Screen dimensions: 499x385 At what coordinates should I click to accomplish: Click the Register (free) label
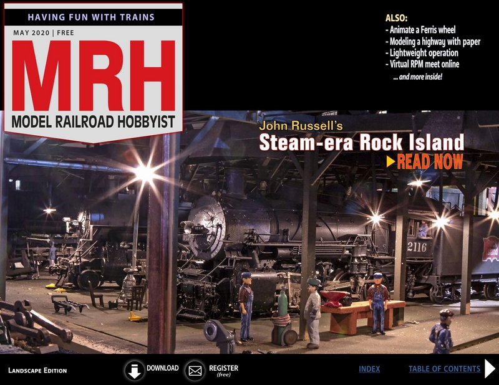[x=223, y=371]
